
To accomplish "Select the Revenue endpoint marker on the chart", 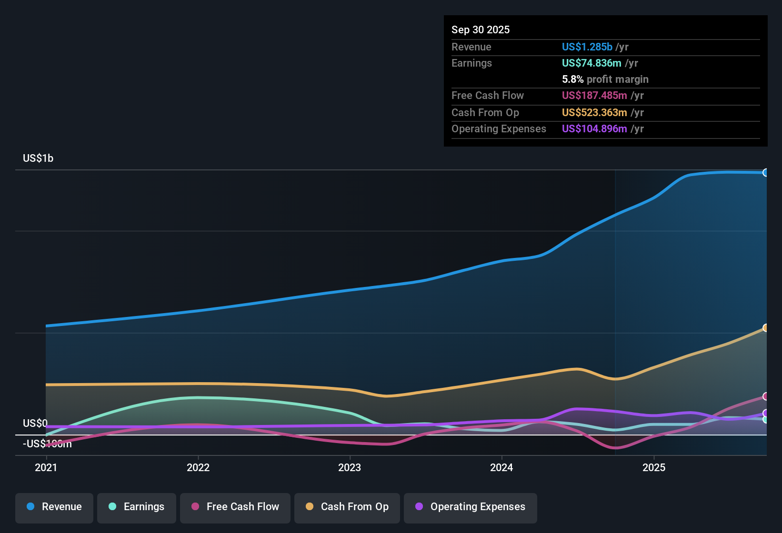I will click(765, 172).
